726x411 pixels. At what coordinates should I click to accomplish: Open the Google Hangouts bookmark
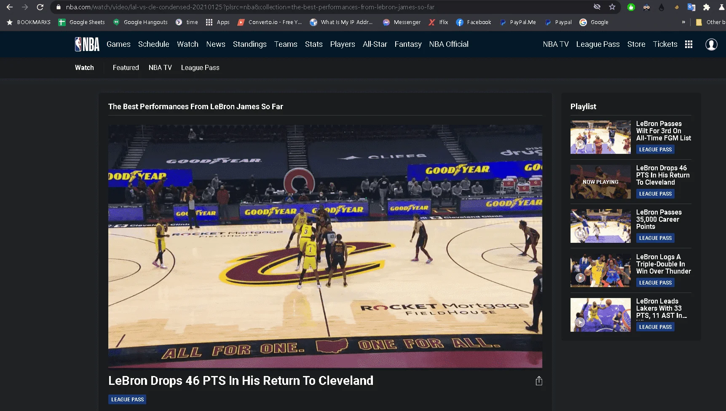coord(140,22)
